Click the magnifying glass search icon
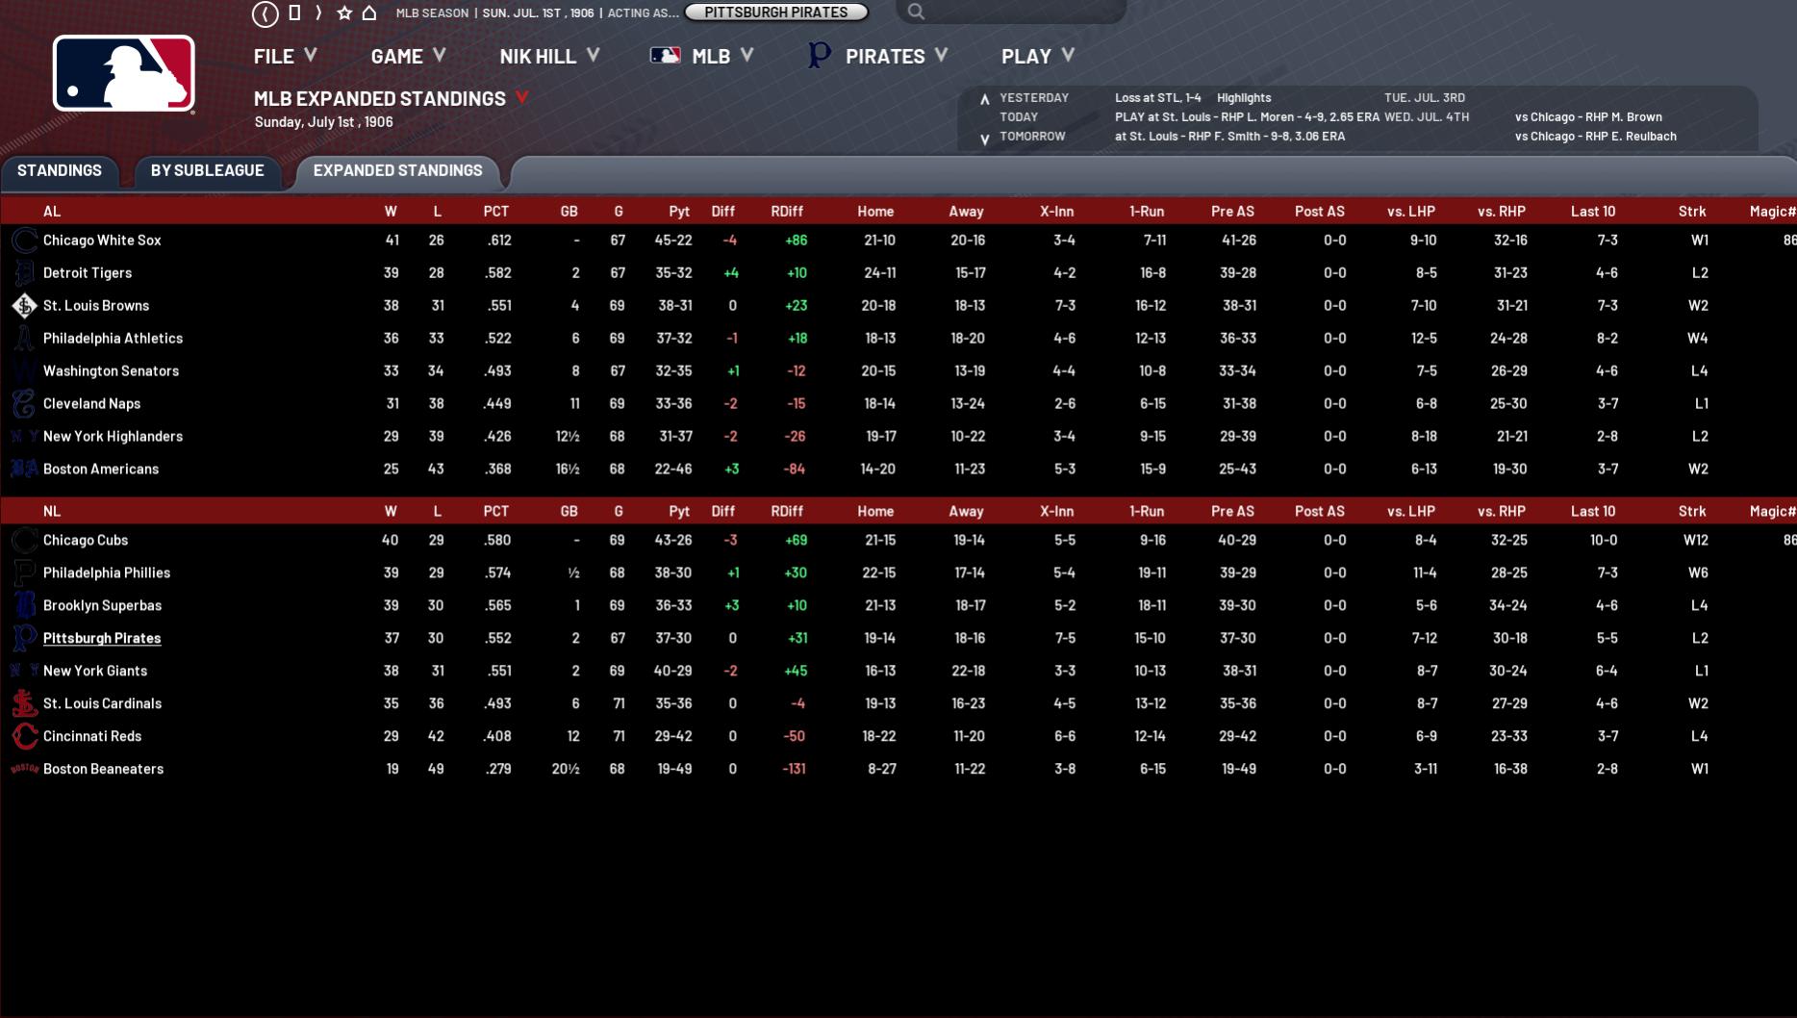 [x=916, y=12]
